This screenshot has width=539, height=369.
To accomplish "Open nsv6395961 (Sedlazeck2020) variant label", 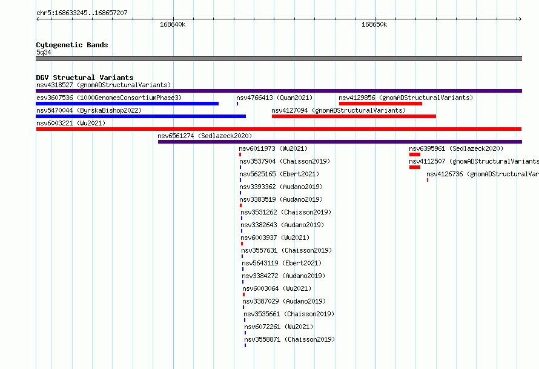I will [456, 148].
